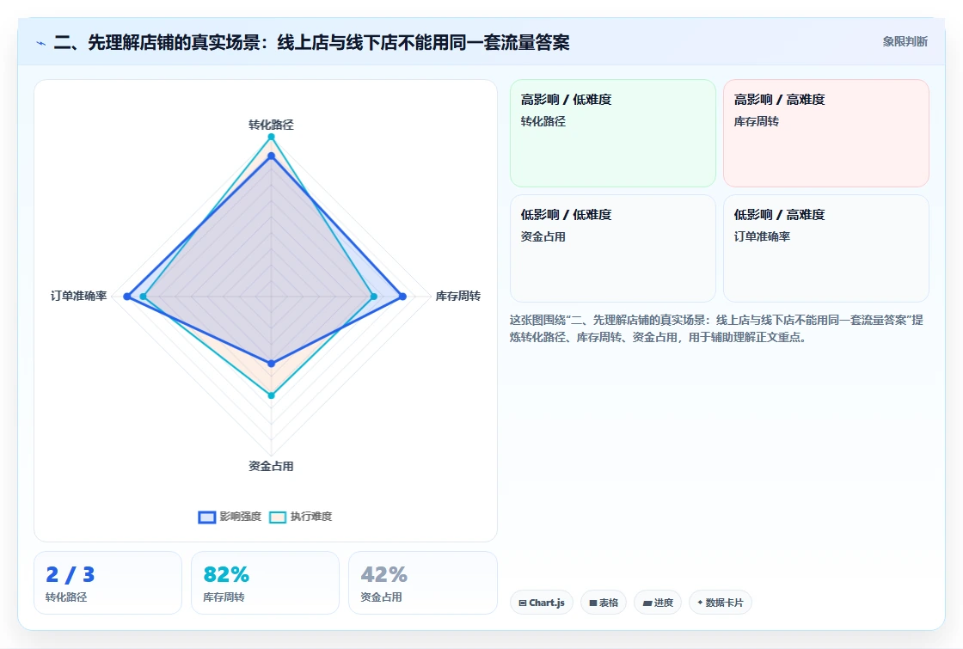Image resolution: width=963 pixels, height=649 pixels.
Task: Select the Chart.js tag chip
Action: pos(542,603)
